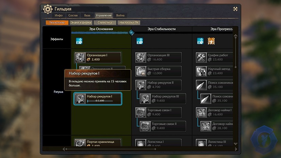Click EXP effect icon under Эра Стабильности
Image resolution: width=281 pixels, height=158 pixels.
pos(140,41)
